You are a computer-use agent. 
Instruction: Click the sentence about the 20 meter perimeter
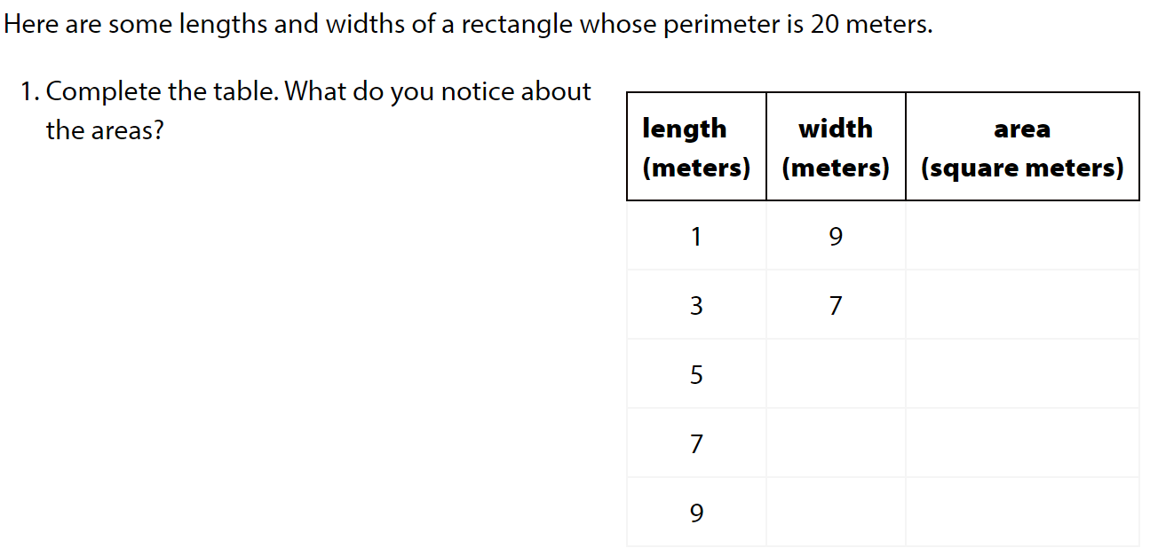pyautogui.click(x=468, y=24)
